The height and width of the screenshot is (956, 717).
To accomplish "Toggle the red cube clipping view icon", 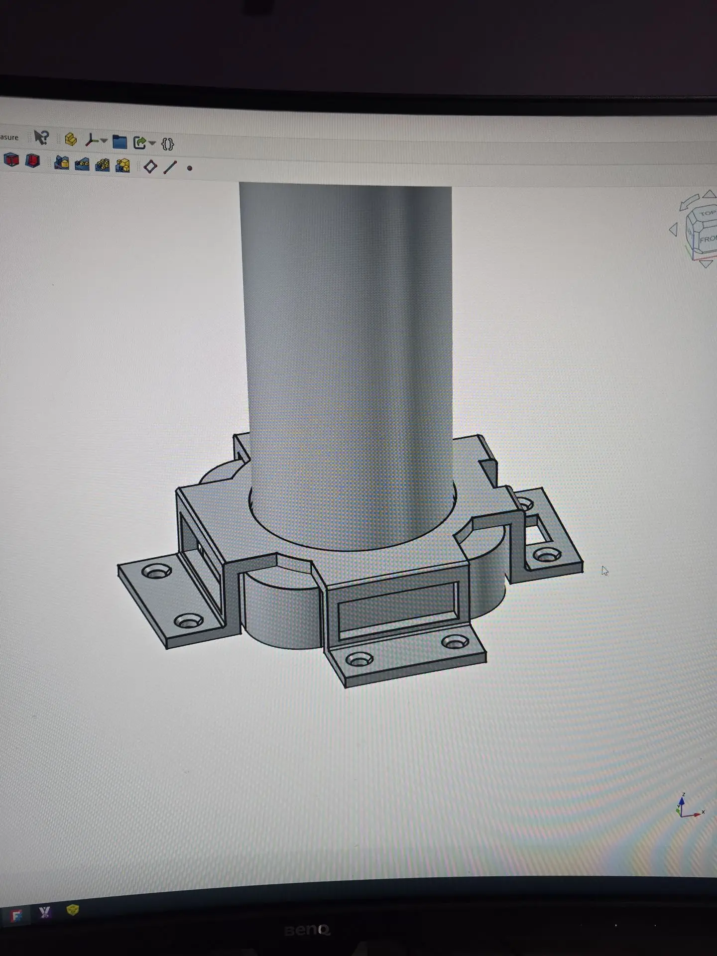I will click(x=11, y=160).
